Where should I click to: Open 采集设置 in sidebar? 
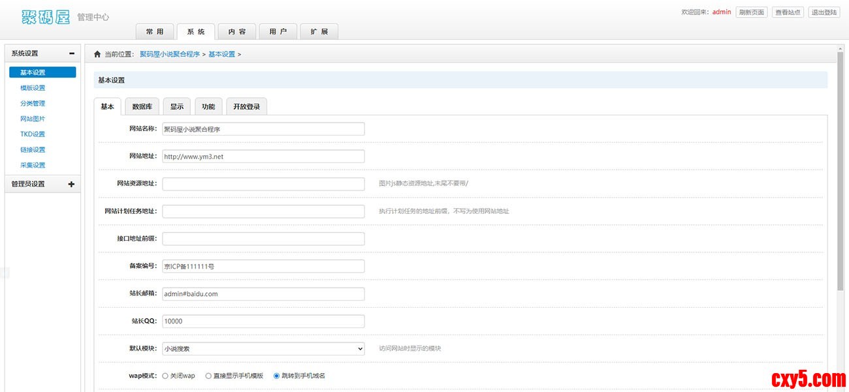(x=33, y=165)
